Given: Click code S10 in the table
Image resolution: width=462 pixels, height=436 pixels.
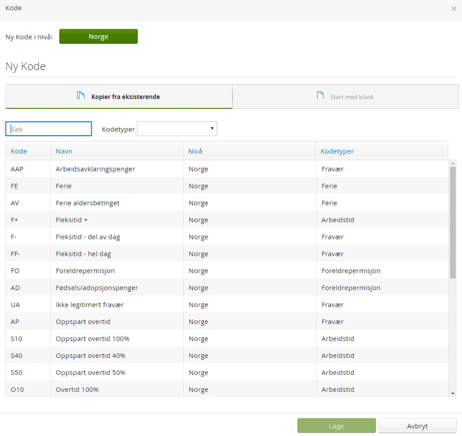Looking at the screenshot, I should [x=17, y=338].
